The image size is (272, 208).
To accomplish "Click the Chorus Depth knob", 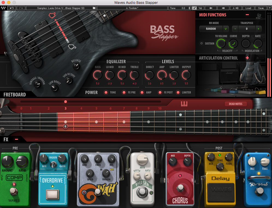I will pos(187,162).
